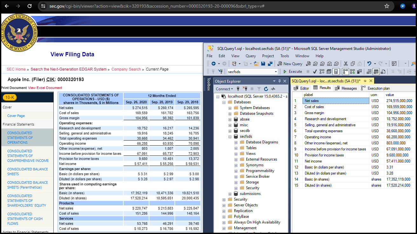Expand the System Databases folder
Viewport: 417px width, 234px height.
click(x=230, y=108)
